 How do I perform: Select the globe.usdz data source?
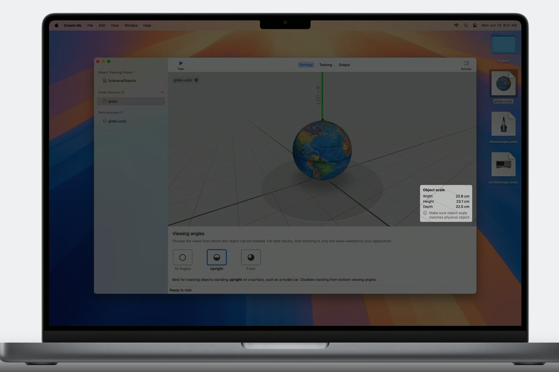coord(131,121)
